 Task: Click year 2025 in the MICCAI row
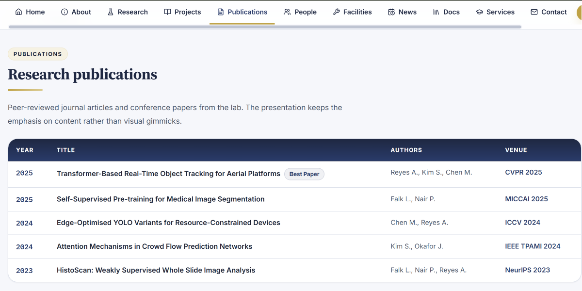coord(24,199)
